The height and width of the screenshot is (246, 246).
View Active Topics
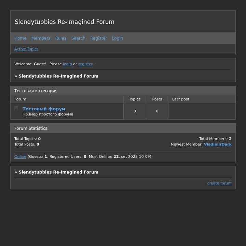pyautogui.click(x=26, y=49)
